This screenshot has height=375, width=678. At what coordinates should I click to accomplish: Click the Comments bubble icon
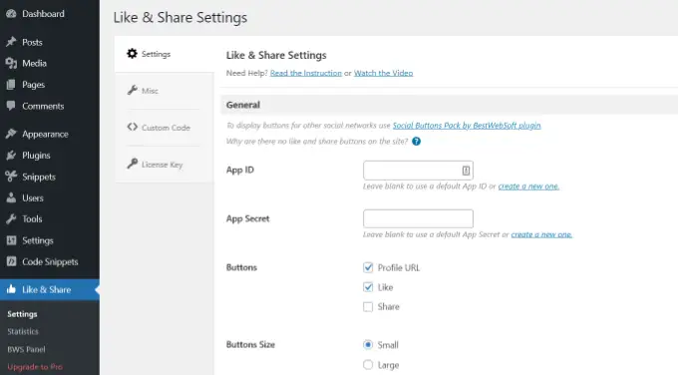11,106
